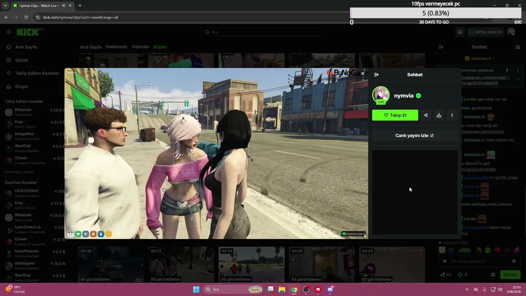Viewport: 526px width, 296px height.
Task: Open pinned message three-dot options
Action: [518, 70]
